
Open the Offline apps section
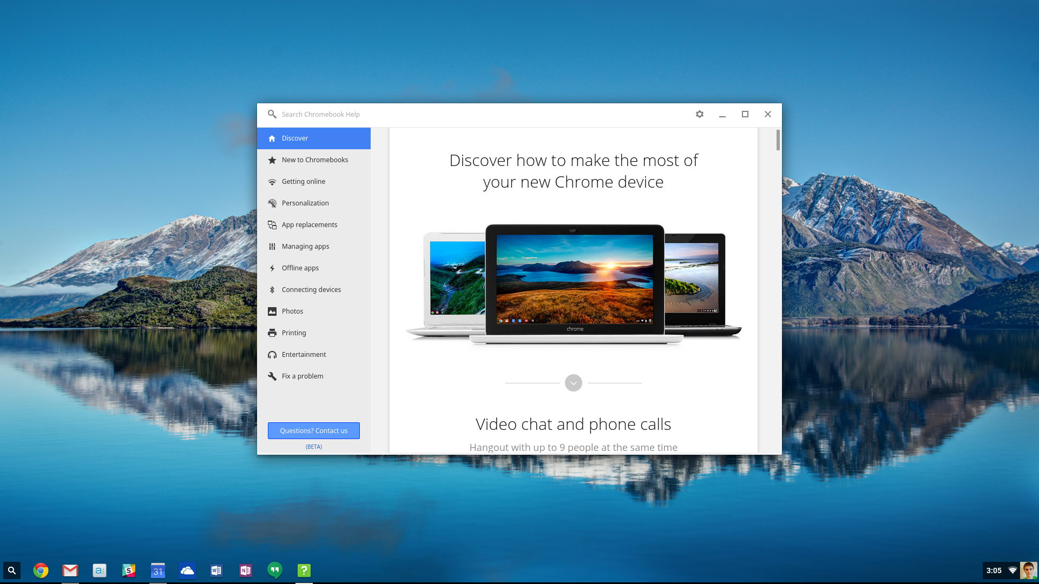tap(300, 268)
